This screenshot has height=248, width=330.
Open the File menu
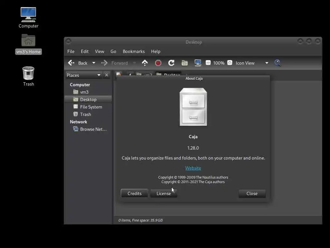71,51
